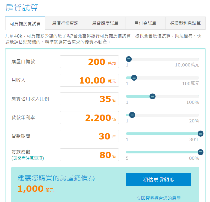Viewport: 210px width, 202px height.
Task: Click the 購屋自備款 input field
Action: point(89,62)
